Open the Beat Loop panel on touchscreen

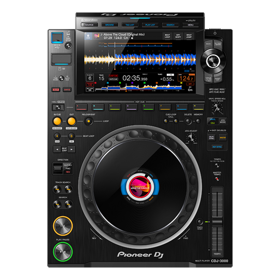point(167,36)
